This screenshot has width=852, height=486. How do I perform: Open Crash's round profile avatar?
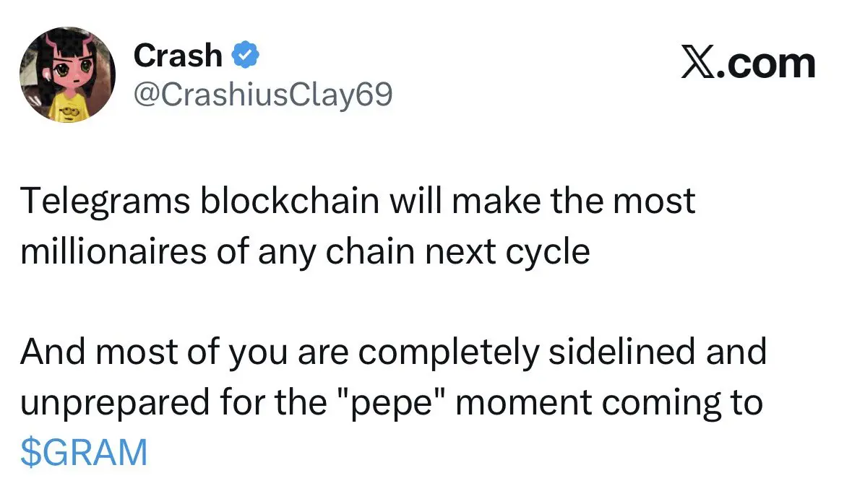[x=67, y=74]
